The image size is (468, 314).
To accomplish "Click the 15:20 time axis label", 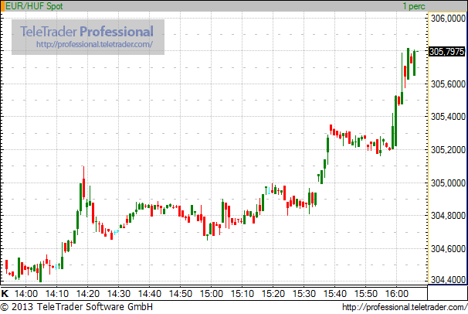I will click(273, 294).
